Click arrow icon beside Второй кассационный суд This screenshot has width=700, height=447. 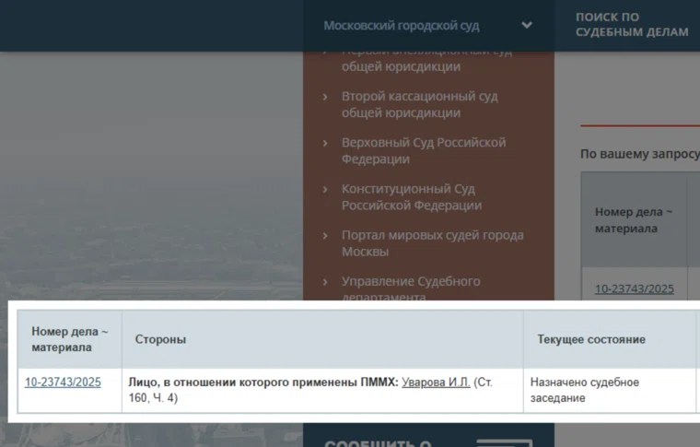(325, 97)
